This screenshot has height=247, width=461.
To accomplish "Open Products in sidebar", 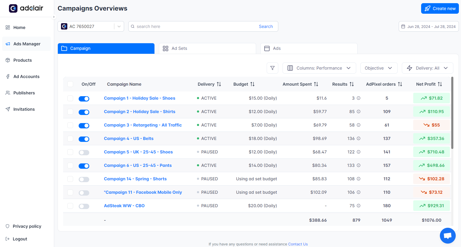I will click(x=26, y=60).
